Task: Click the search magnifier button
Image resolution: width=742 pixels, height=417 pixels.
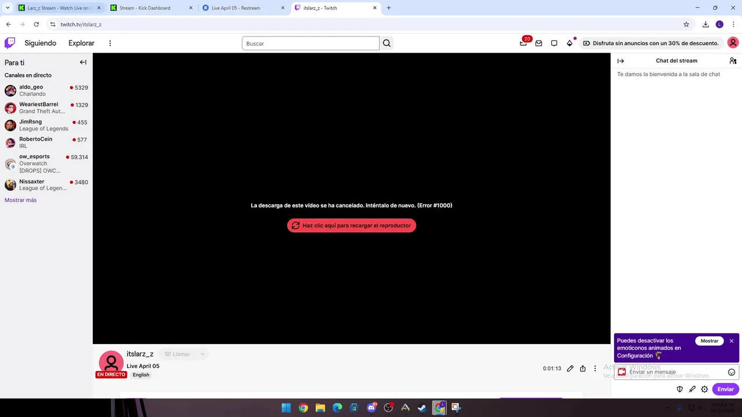Action: [387, 43]
